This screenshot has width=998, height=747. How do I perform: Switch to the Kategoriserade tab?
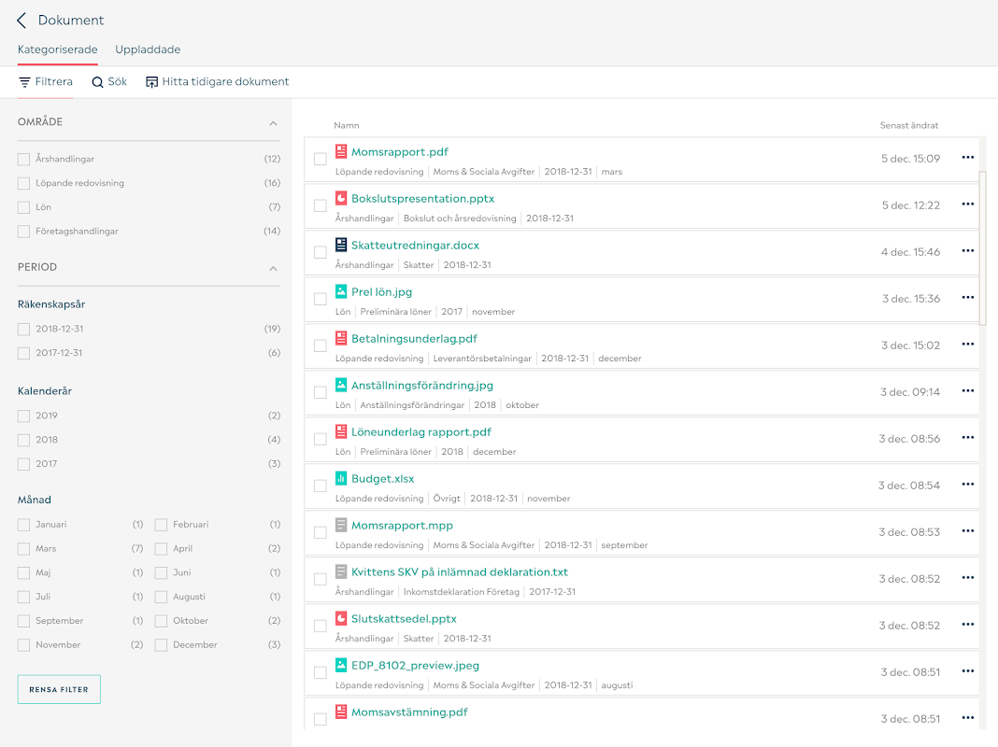click(x=57, y=49)
